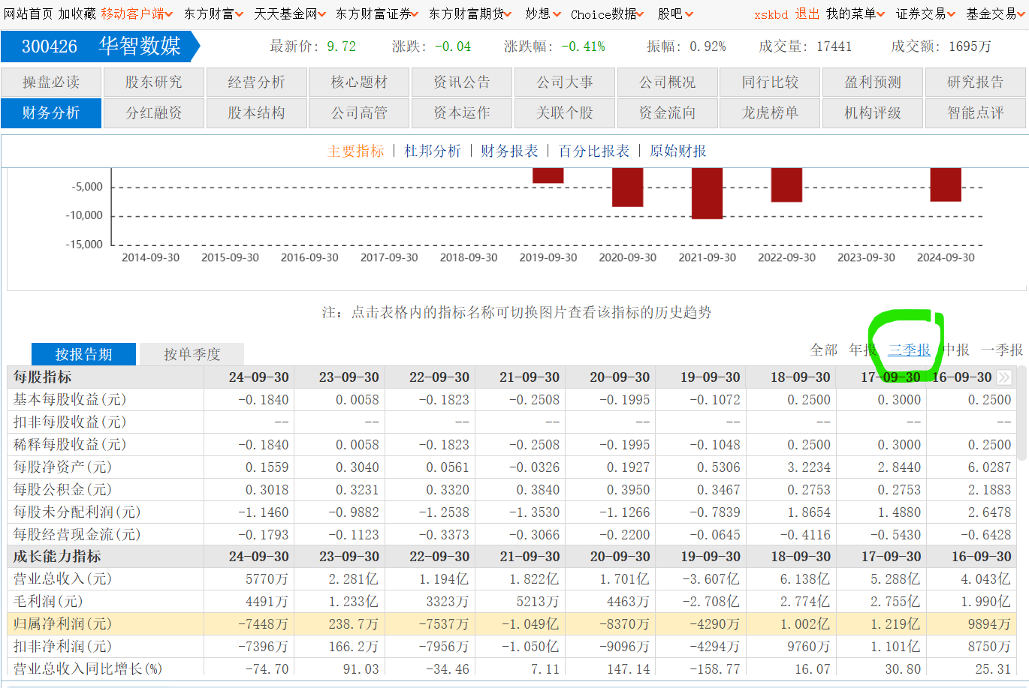The height and width of the screenshot is (688, 1029).
Task: Switch to 公司大事 tab
Action: (x=565, y=82)
